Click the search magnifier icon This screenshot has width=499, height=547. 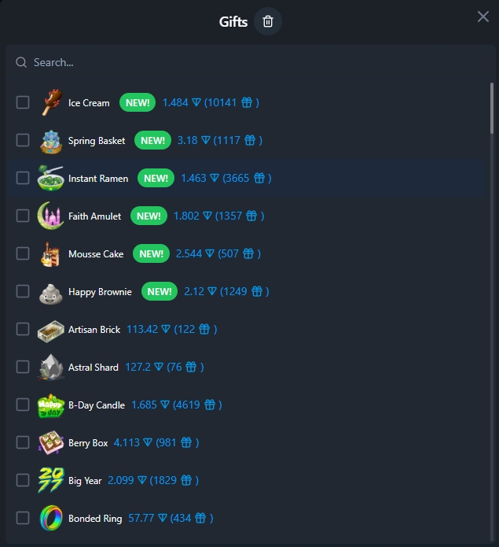[21, 62]
